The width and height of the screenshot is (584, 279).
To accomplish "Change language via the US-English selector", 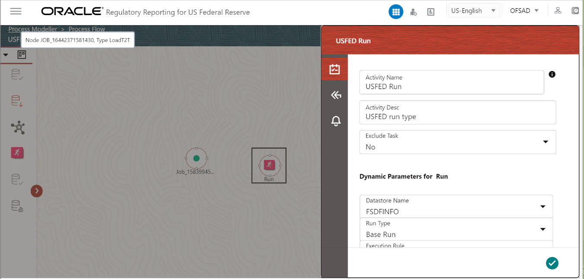I will coord(474,10).
